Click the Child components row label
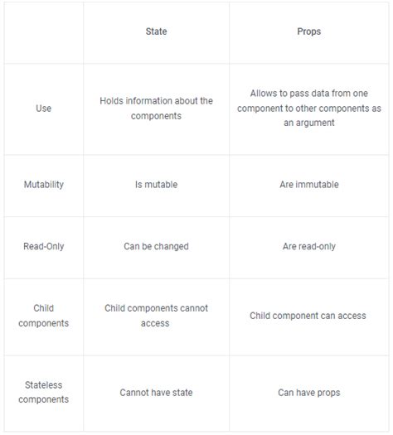Image resolution: width=393 pixels, height=435 pixels. (44, 316)
